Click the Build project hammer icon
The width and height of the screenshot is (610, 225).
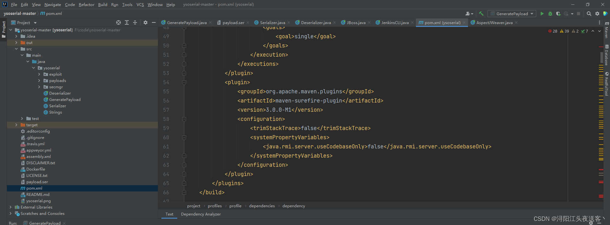481,14
